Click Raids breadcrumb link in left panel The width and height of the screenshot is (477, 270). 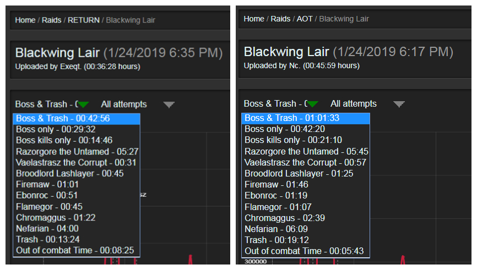[x=52, y=20]
